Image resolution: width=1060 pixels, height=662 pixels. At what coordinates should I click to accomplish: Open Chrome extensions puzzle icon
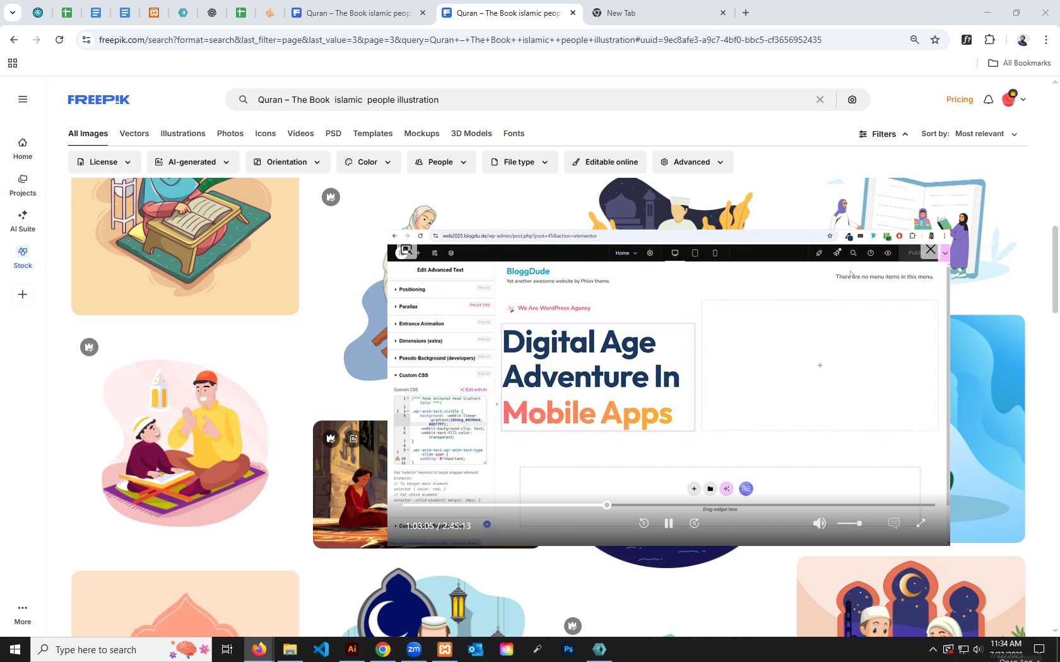(989, 40)
